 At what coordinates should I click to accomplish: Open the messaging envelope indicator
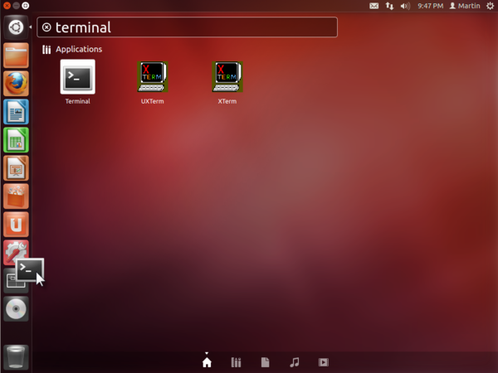point(373,6)
